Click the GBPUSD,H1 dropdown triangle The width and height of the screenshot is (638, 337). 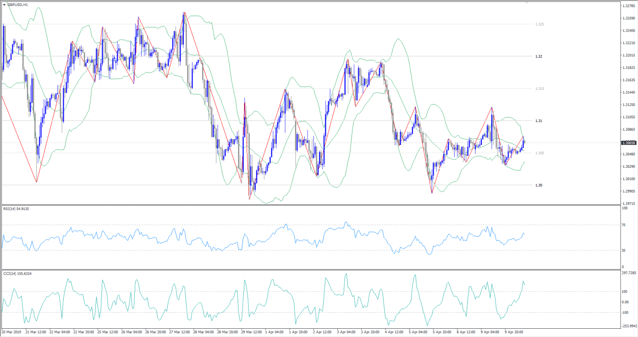[5, 5]
